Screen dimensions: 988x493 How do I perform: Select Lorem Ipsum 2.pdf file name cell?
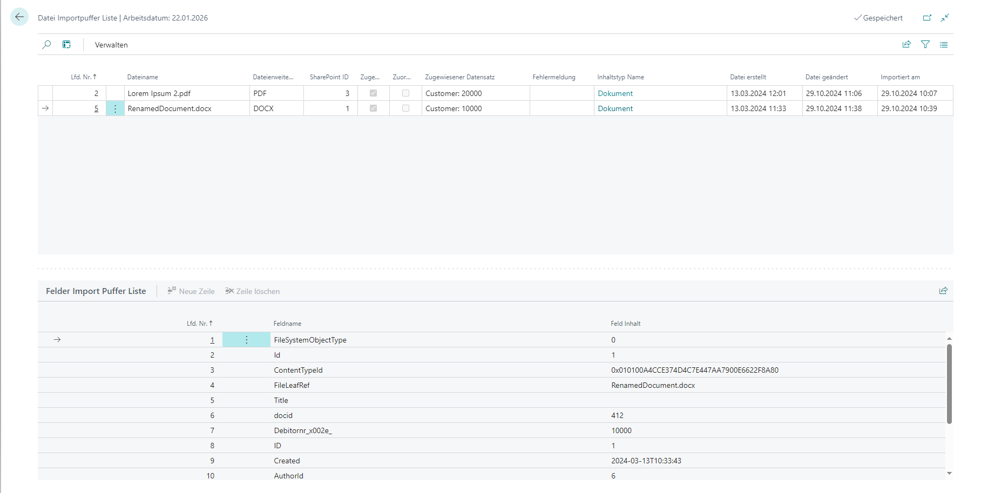187,93
